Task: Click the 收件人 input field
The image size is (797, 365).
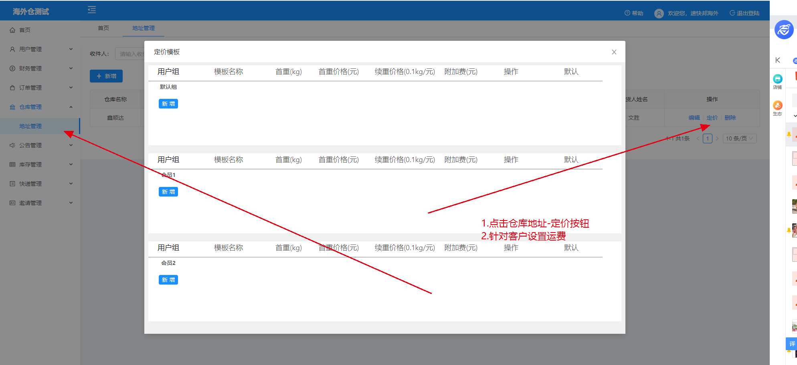Action: click(130, 54)
